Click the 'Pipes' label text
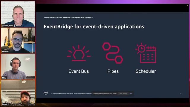 pos(113,71)
